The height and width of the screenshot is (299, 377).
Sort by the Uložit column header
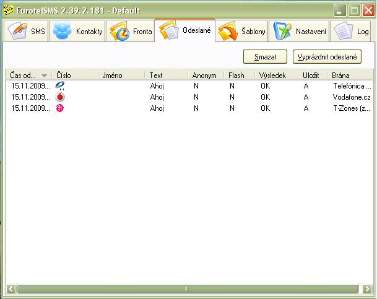click(313, 76)
